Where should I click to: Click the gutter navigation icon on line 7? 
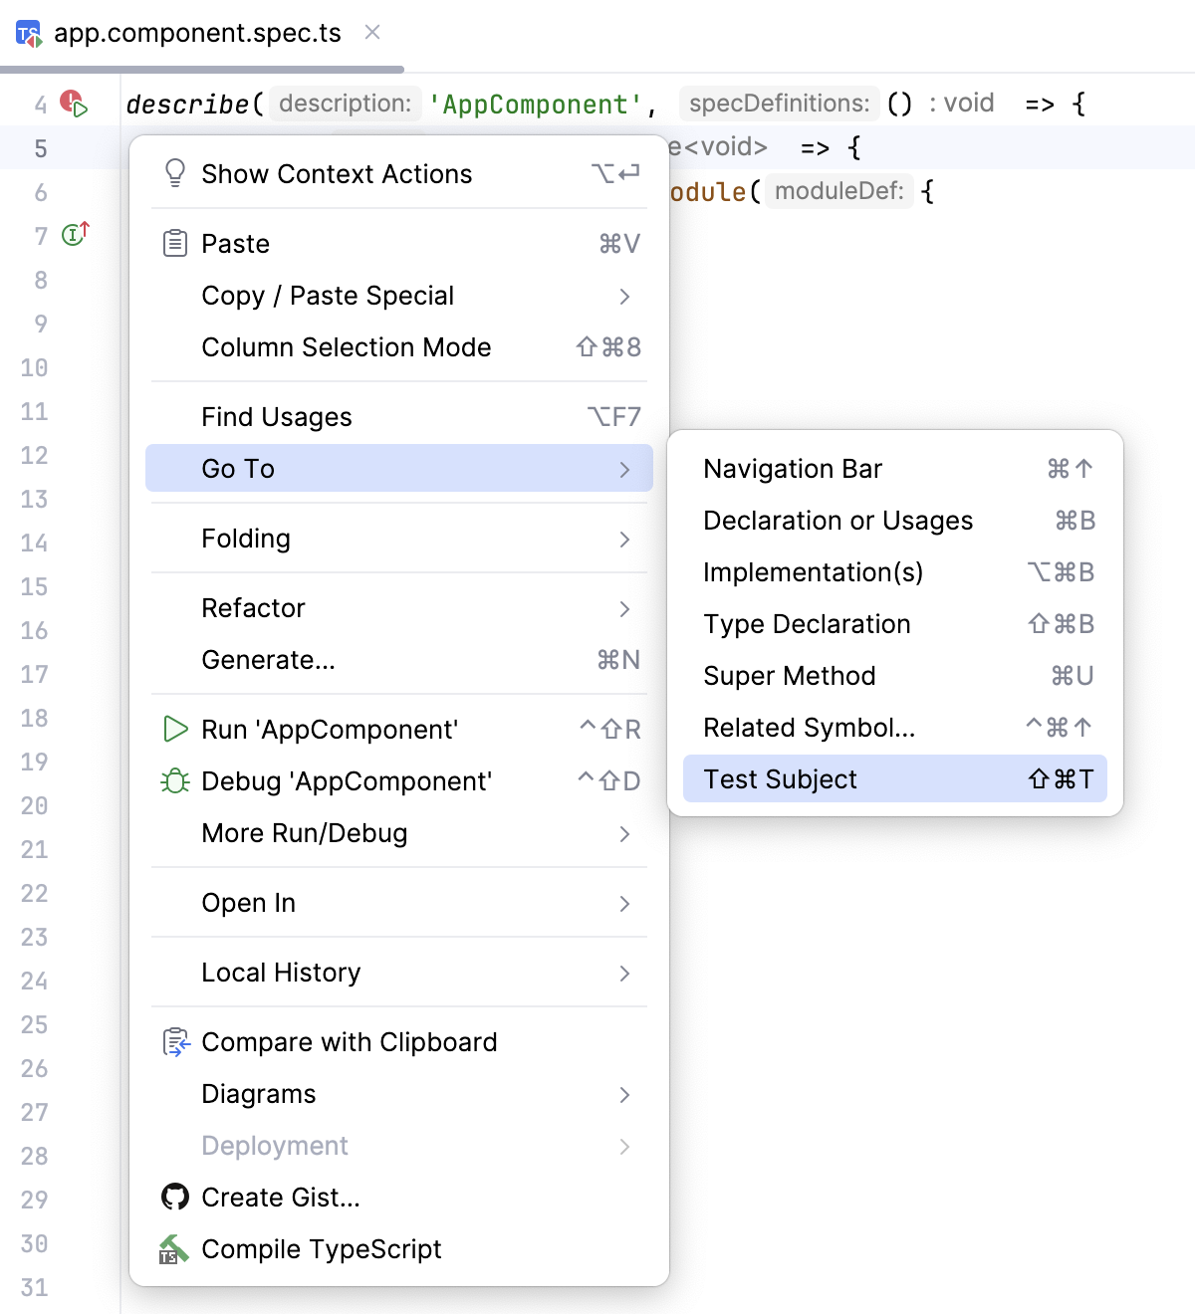[74, 235]
